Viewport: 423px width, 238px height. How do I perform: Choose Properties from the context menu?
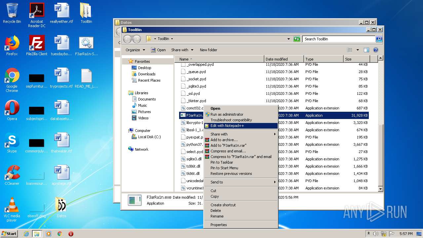coord(241,225)
